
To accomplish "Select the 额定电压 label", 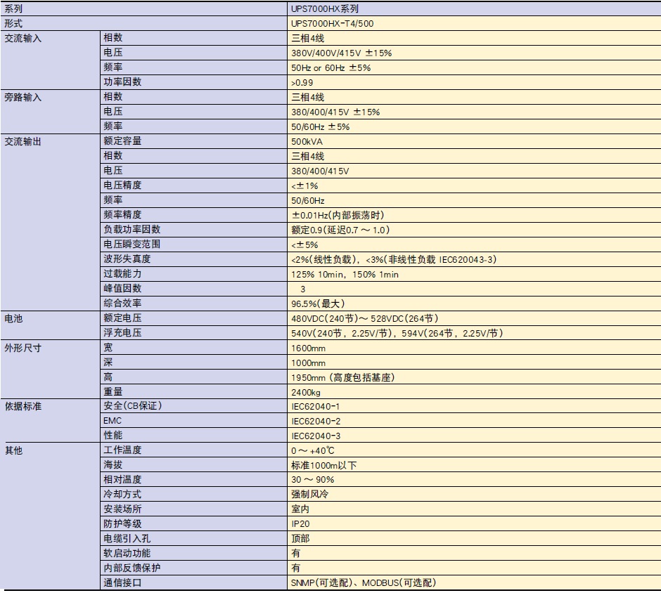I will point(122,318).
